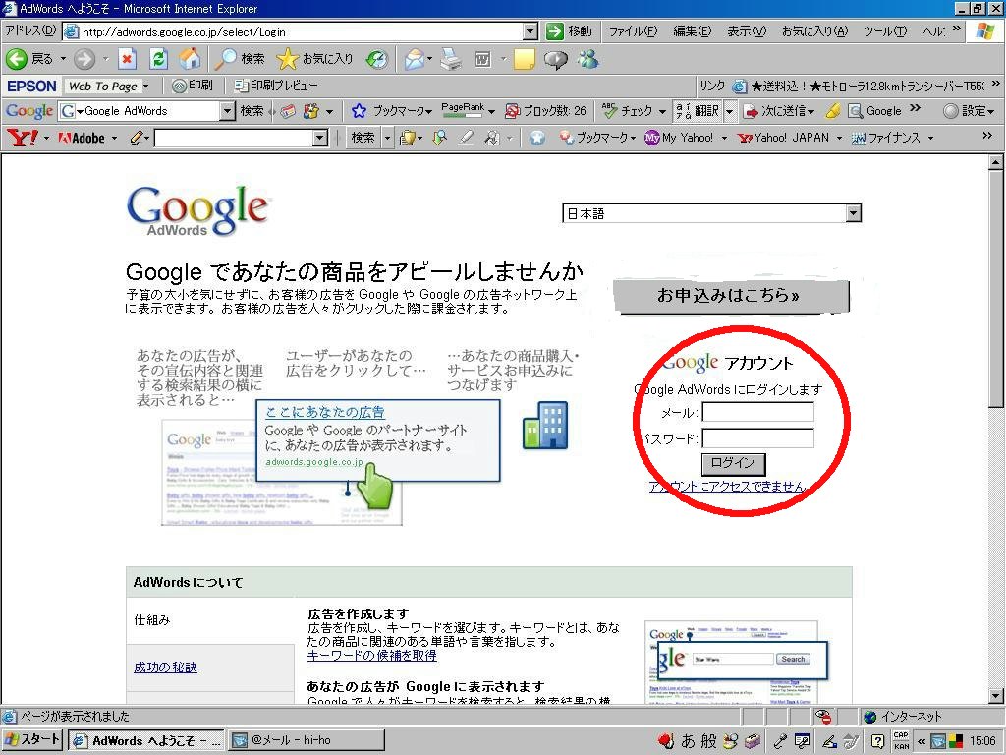1006x755 pixels.
Task: Click the highlighter pen icon in Google toolbar
Action: [x=833, y=111]
